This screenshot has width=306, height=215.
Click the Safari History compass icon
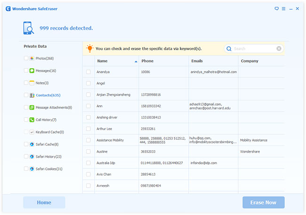click(32, 157)
